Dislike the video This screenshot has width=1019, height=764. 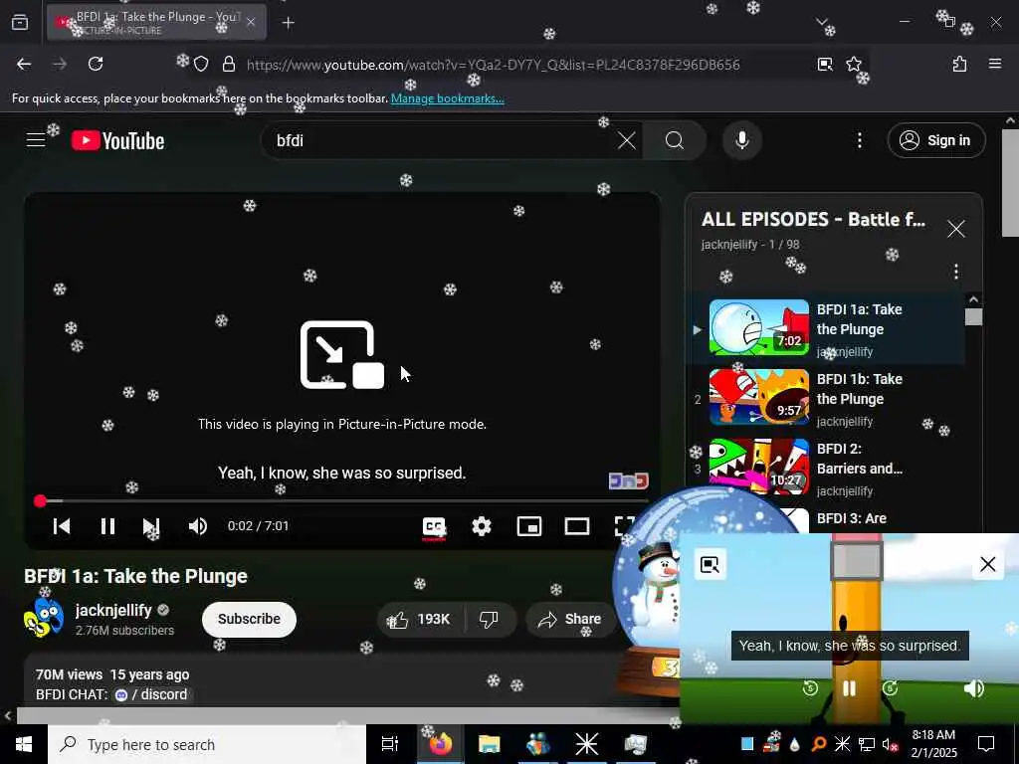[x=489, y=619]
